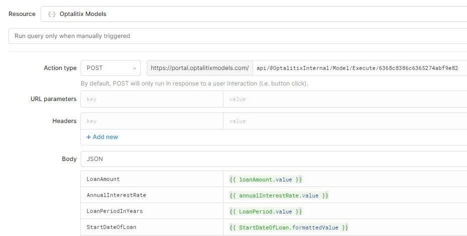Click the LoanPeriodInYears body key field
This screenshot has width=467, height=236.
coord(152,211)
